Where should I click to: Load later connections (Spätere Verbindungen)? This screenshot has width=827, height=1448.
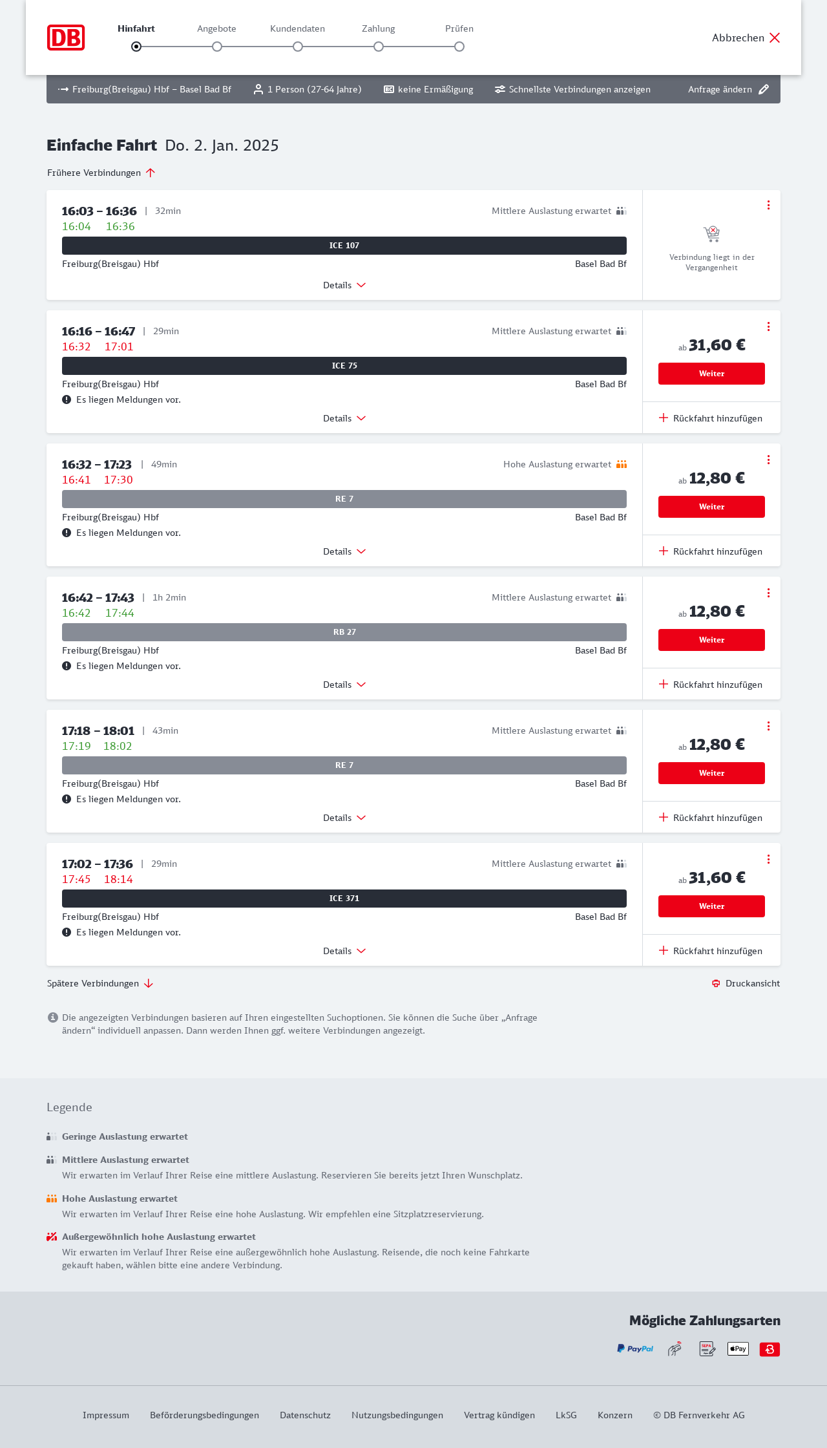[100, 983]
